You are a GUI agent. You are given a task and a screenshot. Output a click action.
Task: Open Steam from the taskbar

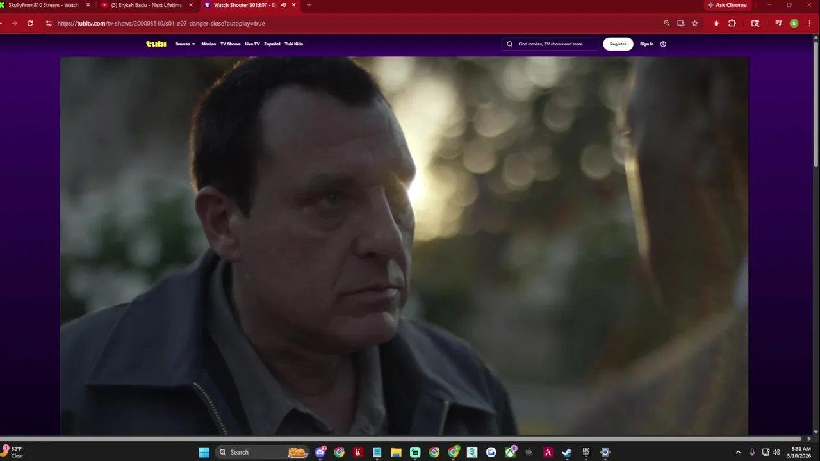567,452
